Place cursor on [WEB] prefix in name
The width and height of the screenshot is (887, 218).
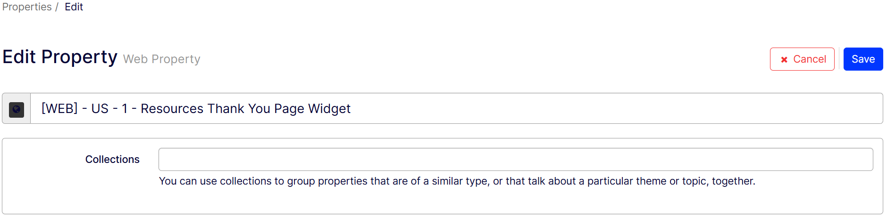59,109
